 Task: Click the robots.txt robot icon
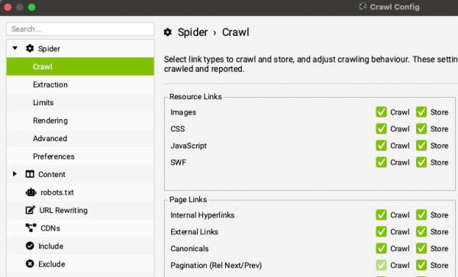[31, 192]
